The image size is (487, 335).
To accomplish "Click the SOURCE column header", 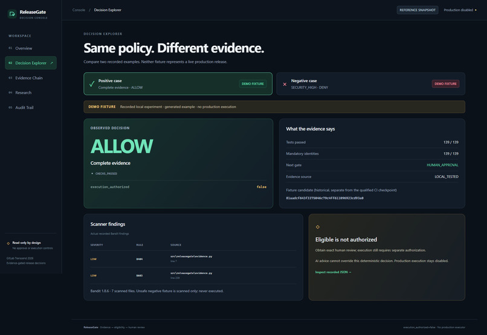I will coord(176,245).
